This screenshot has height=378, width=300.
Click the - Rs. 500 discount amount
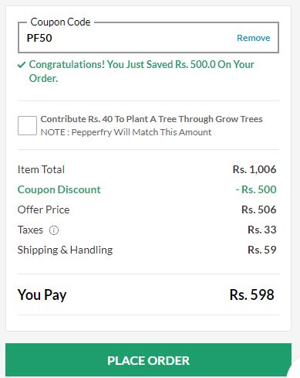(x=256, y=189)
